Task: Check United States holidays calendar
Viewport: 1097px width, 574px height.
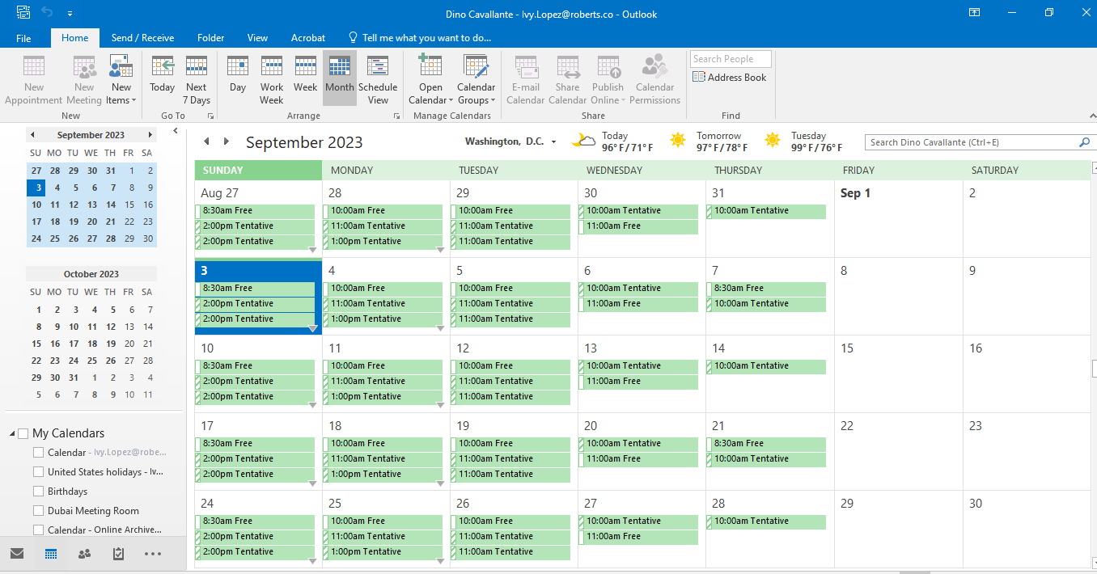Action: pos(38,472)
